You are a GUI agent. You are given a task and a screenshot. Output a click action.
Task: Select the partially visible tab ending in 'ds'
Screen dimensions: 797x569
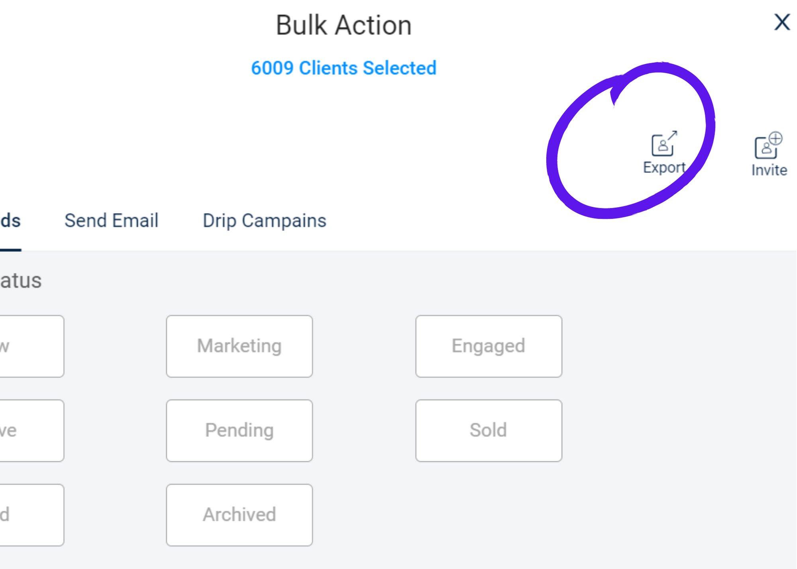pos(10,220)
